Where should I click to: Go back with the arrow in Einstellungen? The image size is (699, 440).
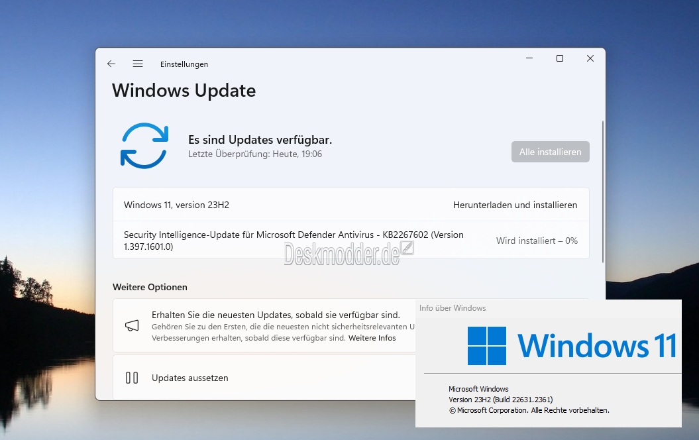click(x=111, y=64)
